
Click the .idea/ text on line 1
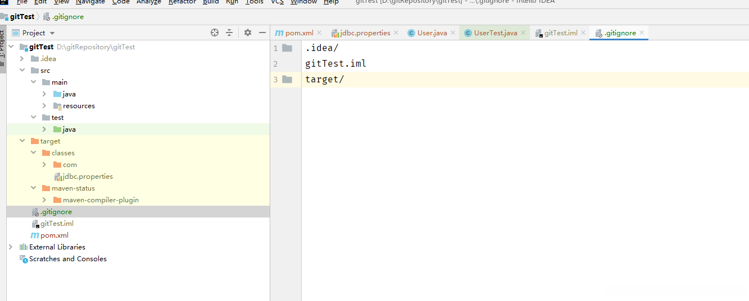point(322,48)
